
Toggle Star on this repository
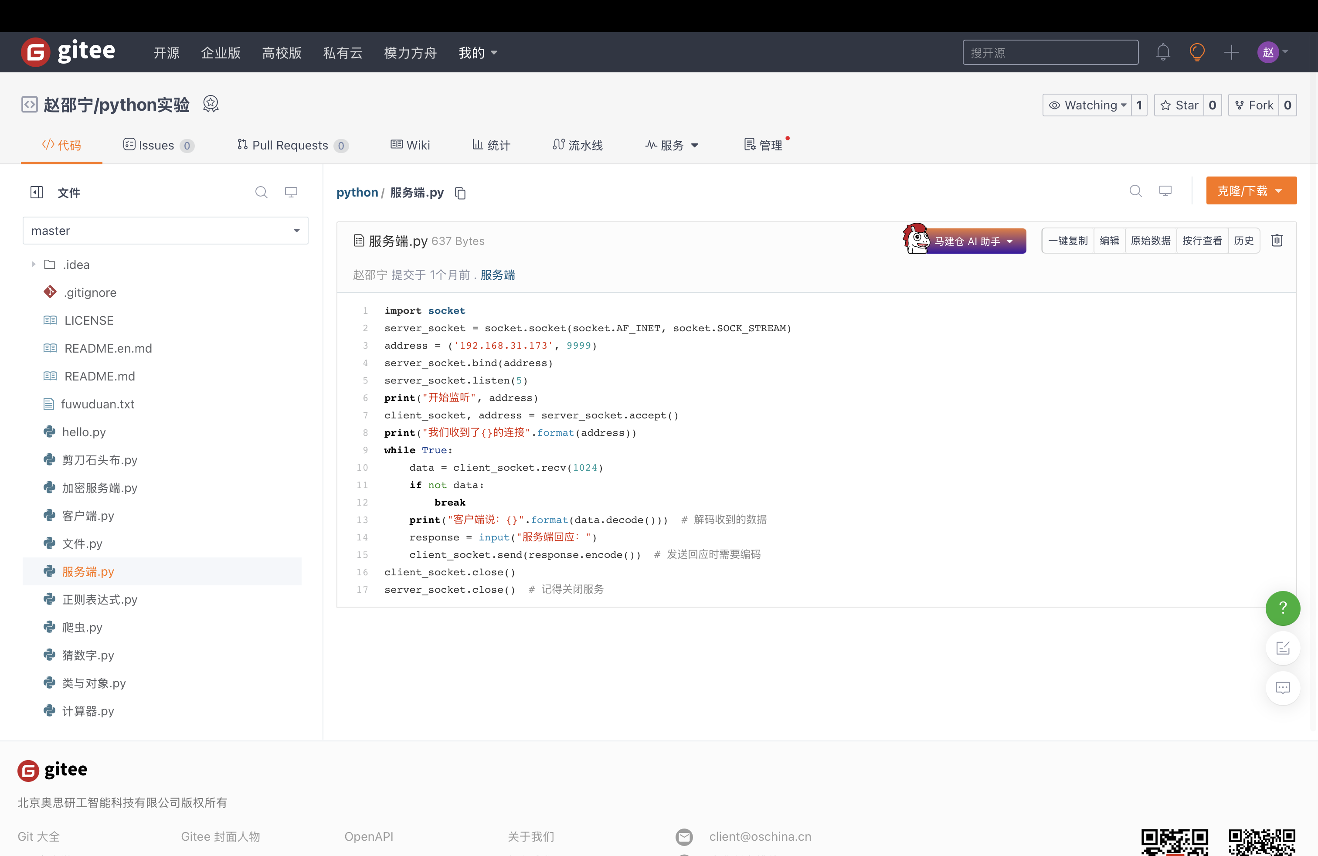click(1179, 105)
